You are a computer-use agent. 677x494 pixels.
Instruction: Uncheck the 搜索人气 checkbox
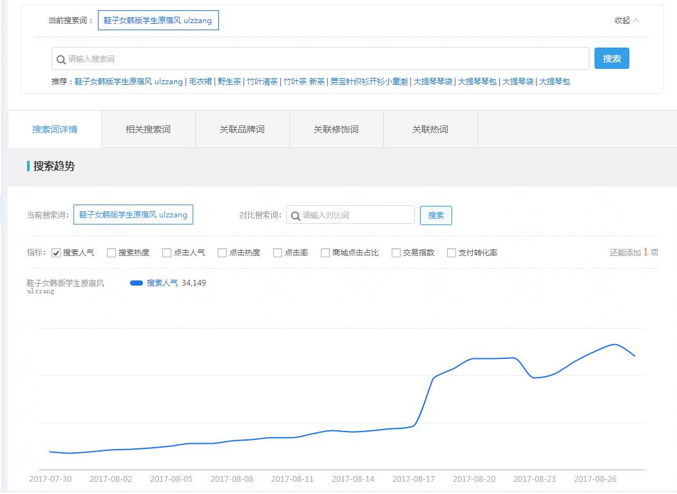click(x=56, y=253)
